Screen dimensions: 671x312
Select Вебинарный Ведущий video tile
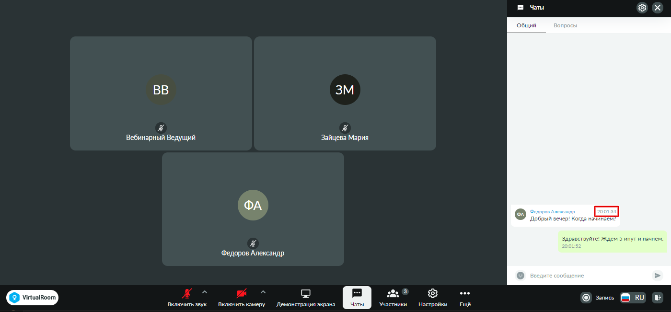pyautogui.click(x=161, y=93)
